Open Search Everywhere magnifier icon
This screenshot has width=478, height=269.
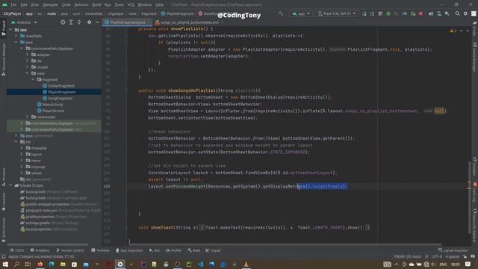[x=457, y=13]
